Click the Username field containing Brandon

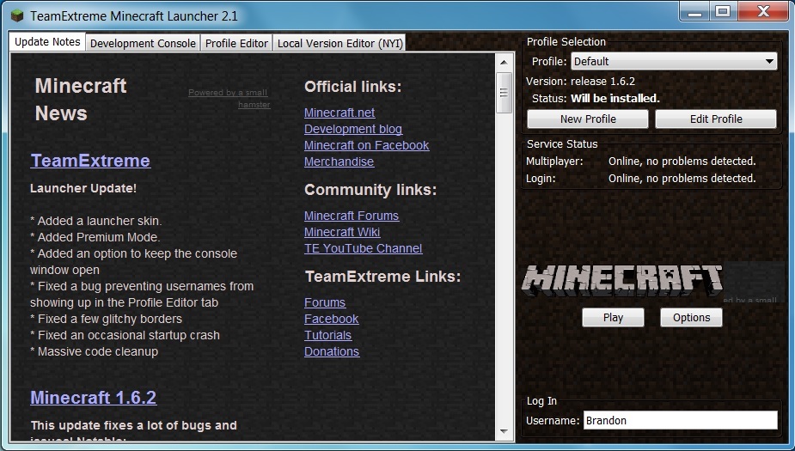[x=680, y=420]
